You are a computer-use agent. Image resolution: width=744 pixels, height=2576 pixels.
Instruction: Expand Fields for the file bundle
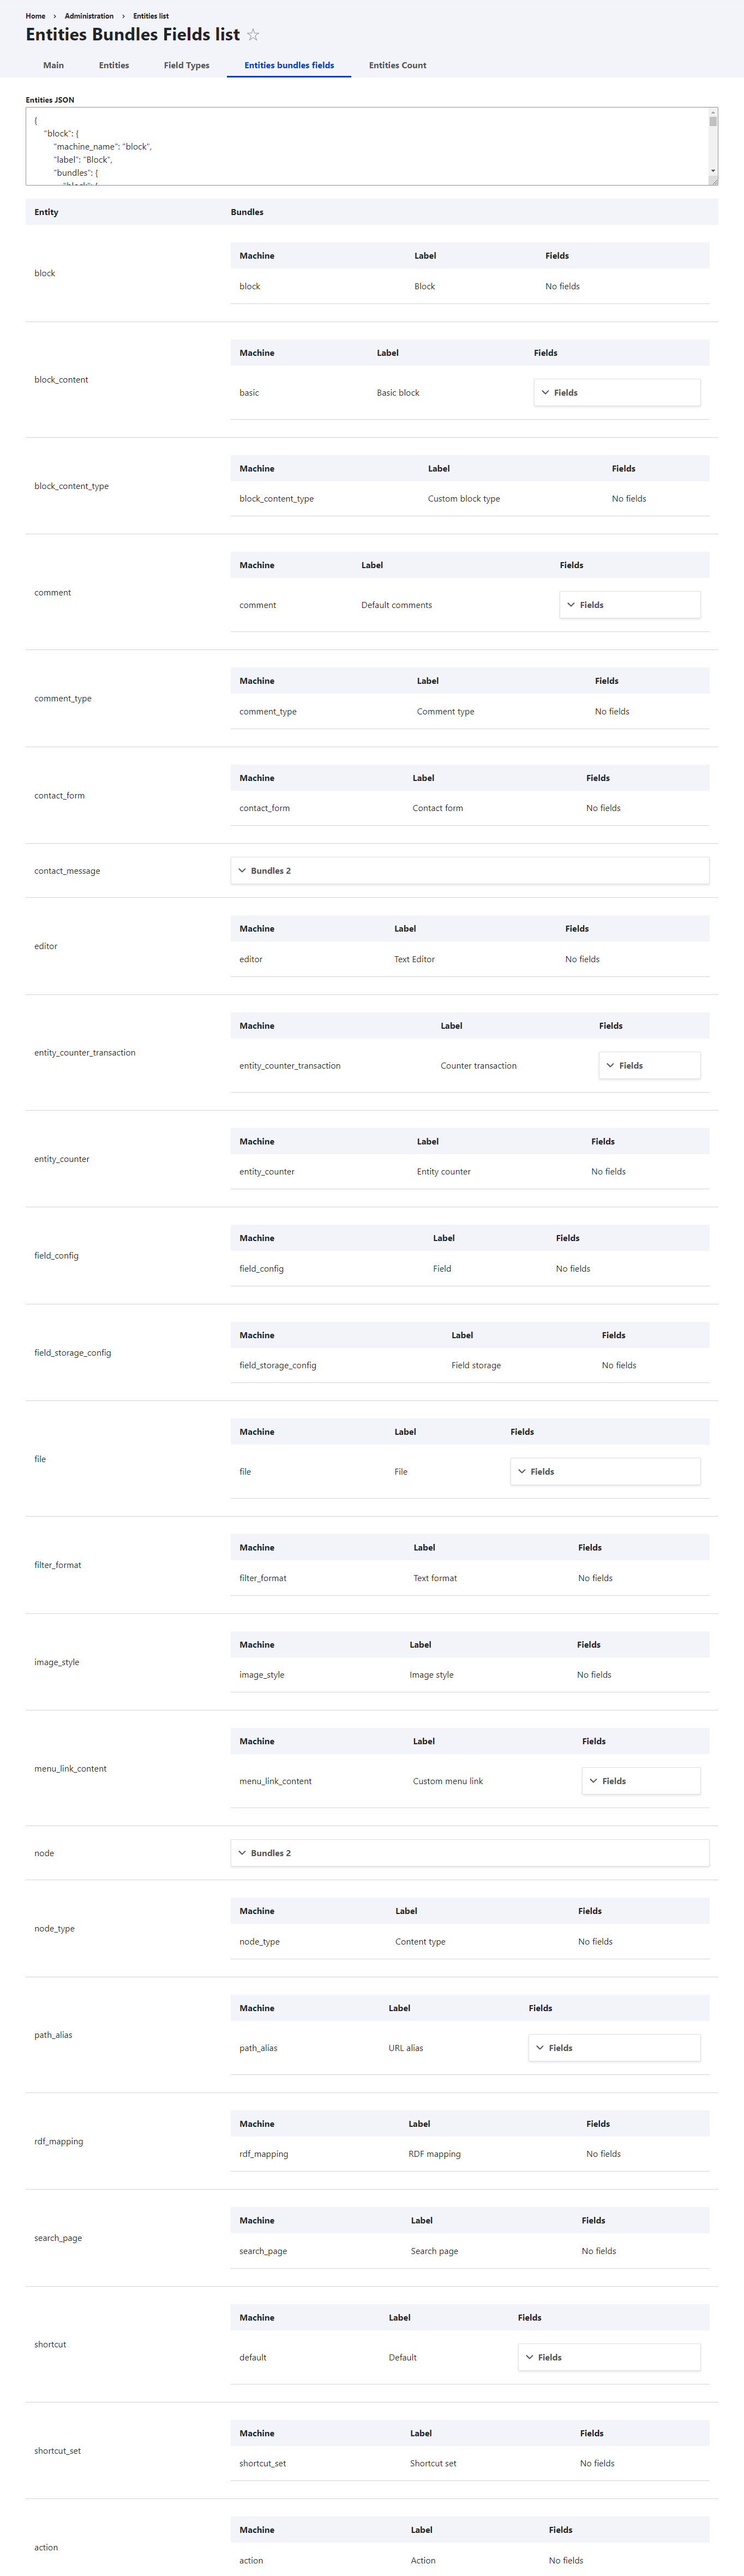point(605,1472)
